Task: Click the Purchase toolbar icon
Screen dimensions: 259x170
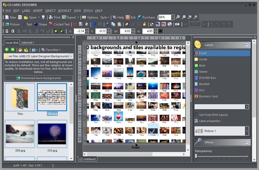Action: click(x=147, y=17)
